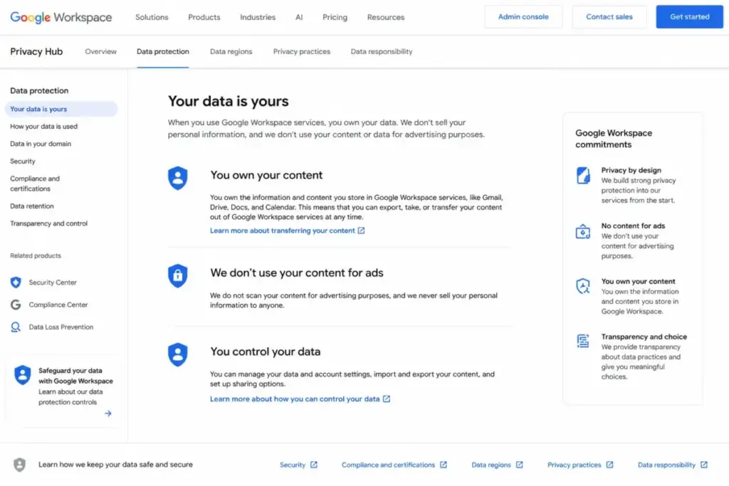The width and height of the screenshot is (729, 486).
Task: Click the Your data is yours heading
Action: [x=229, y=101]
